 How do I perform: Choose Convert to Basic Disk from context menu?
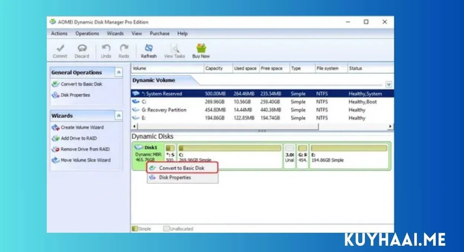pyautogui.click(x=182, y=168)
